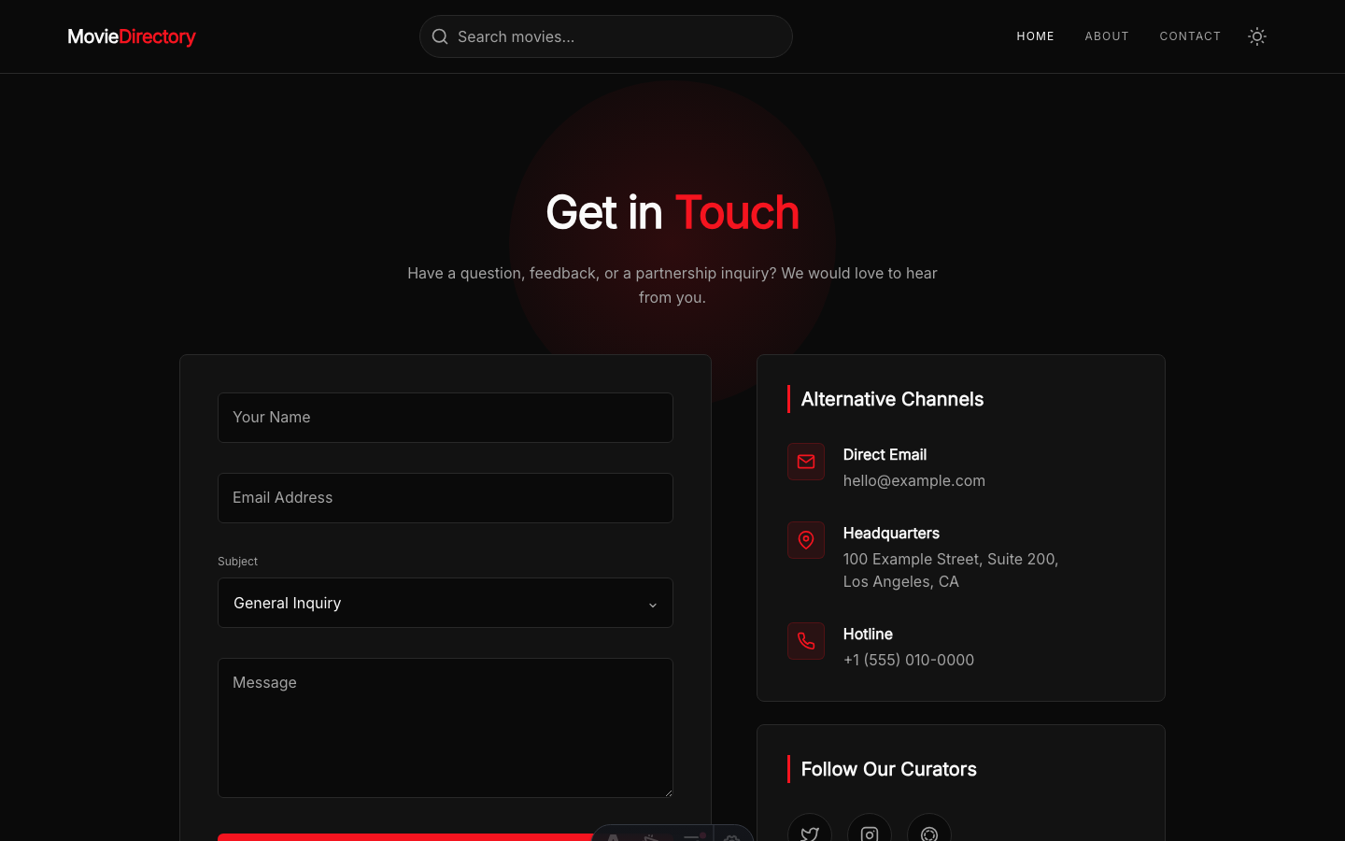The width and height of the screenshot is (1345, 841).
Task: Focus the Search movies field
Action: pyautogui.click(x=606, y=36)
